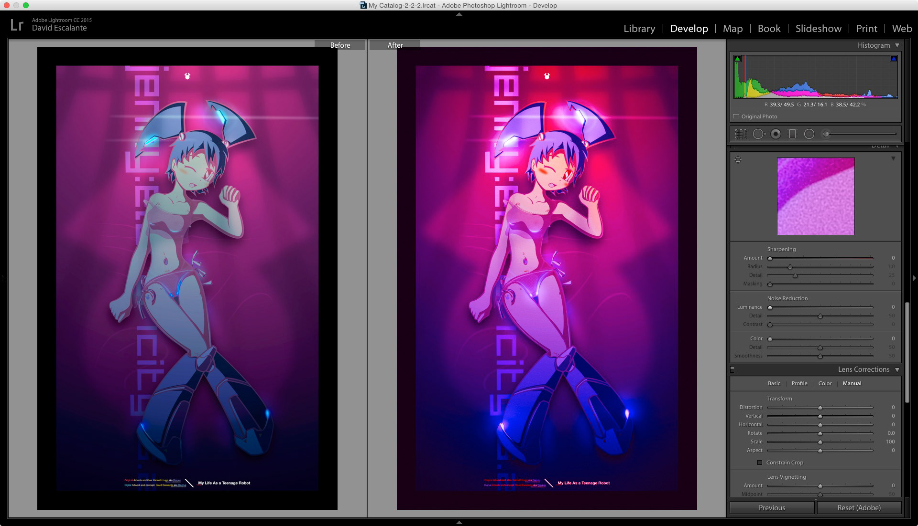This screenshot has width=918, height=526.
Task: Click the Sharpening Radius slider handle
Action: pos(790,267)
